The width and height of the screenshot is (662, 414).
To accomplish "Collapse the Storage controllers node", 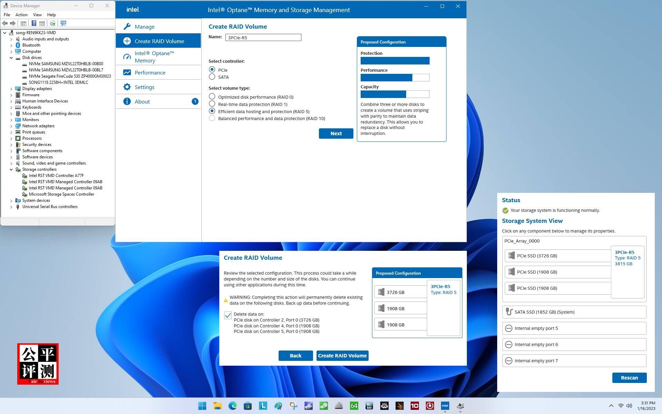I will [11, 169].
